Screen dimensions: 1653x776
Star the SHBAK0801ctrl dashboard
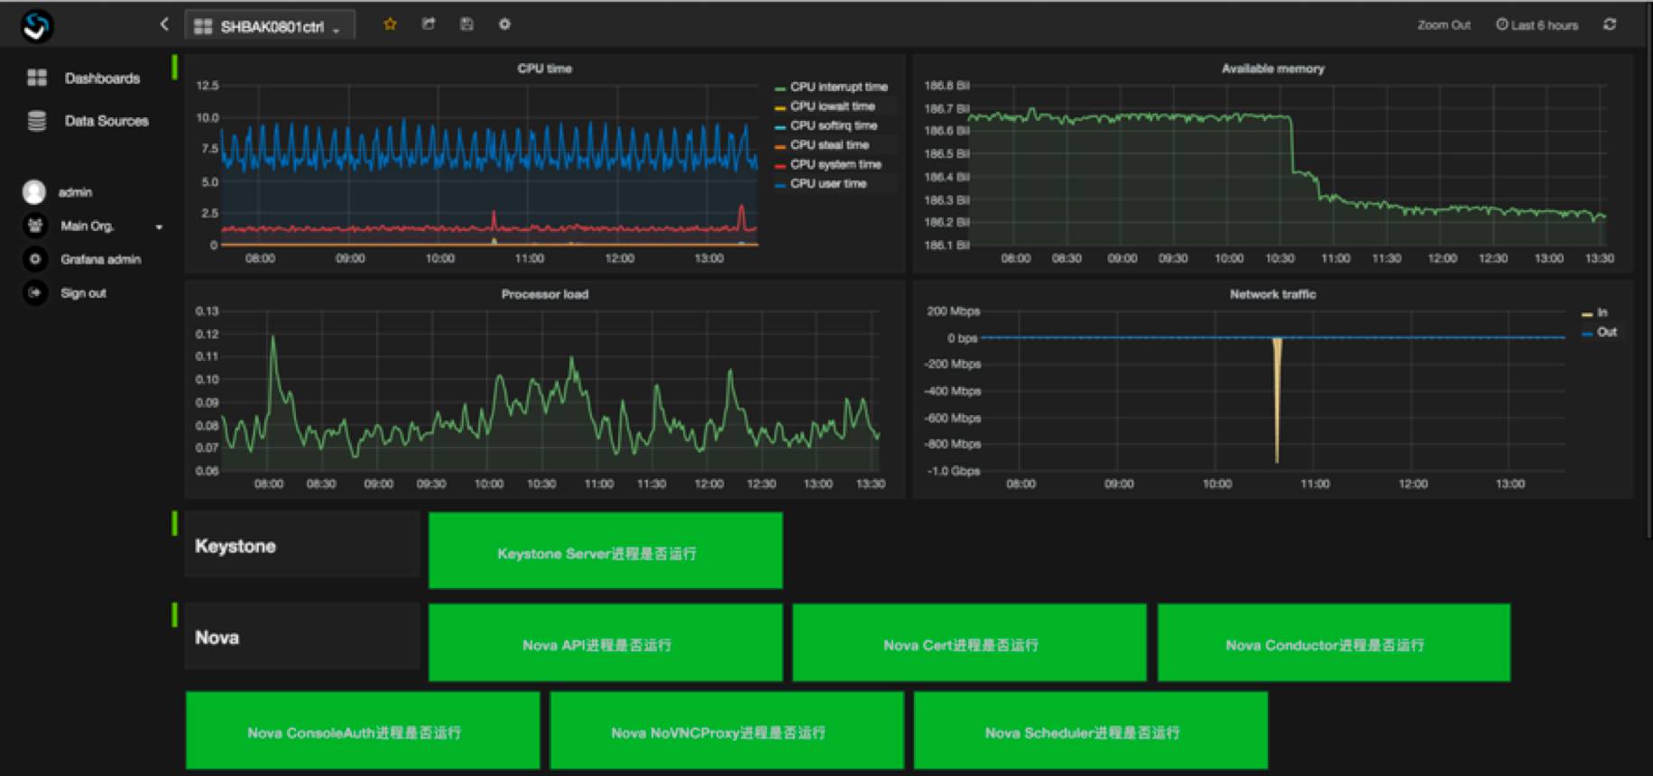pos(390,24)
